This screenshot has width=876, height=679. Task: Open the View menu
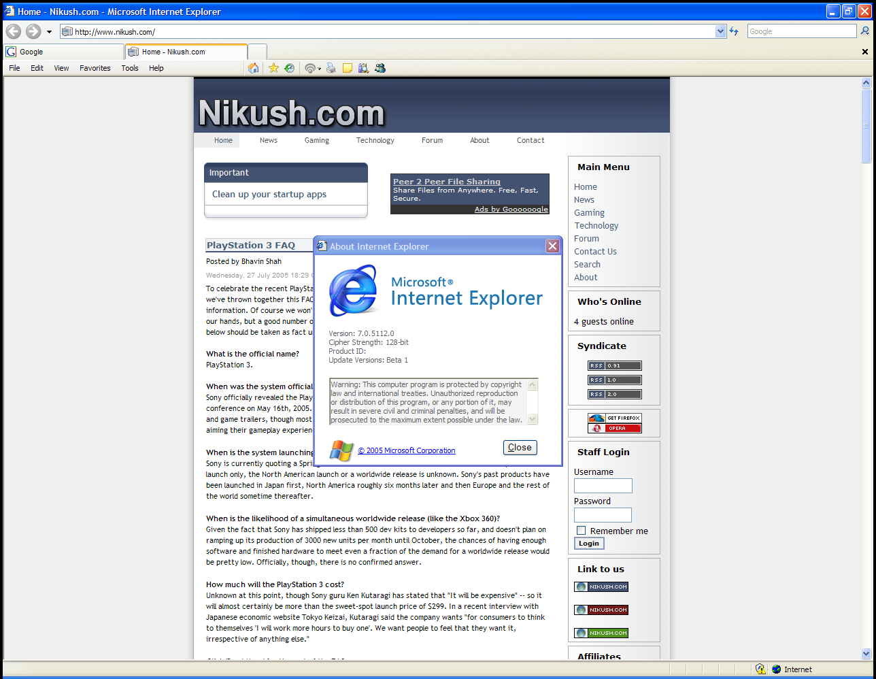point(61,68)
